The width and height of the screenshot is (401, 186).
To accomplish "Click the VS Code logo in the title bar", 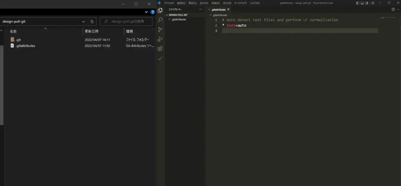I will (159, 3).
